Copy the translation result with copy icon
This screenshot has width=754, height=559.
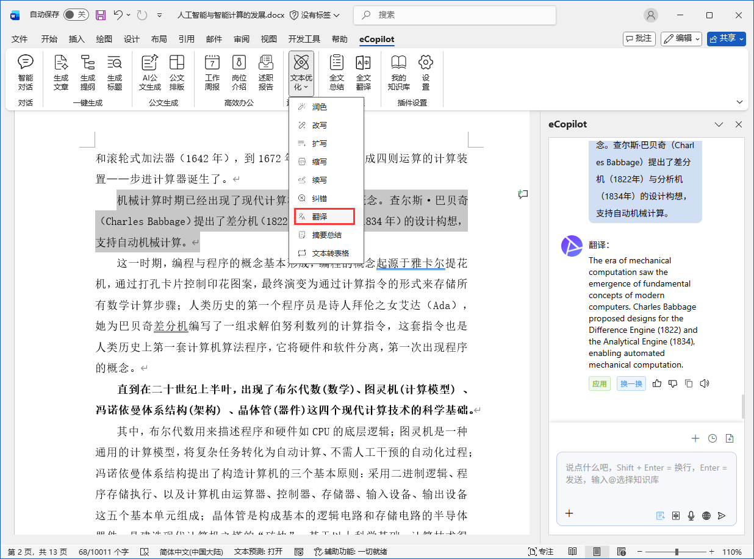coord(689,383)
